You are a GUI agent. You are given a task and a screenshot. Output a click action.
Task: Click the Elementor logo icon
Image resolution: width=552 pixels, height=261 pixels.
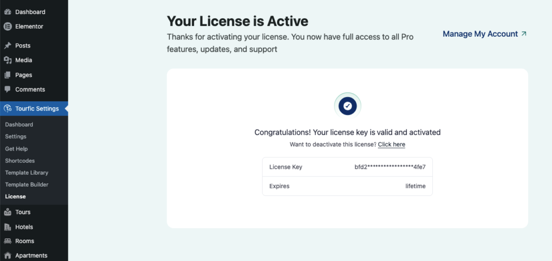(x=8, y=26)
